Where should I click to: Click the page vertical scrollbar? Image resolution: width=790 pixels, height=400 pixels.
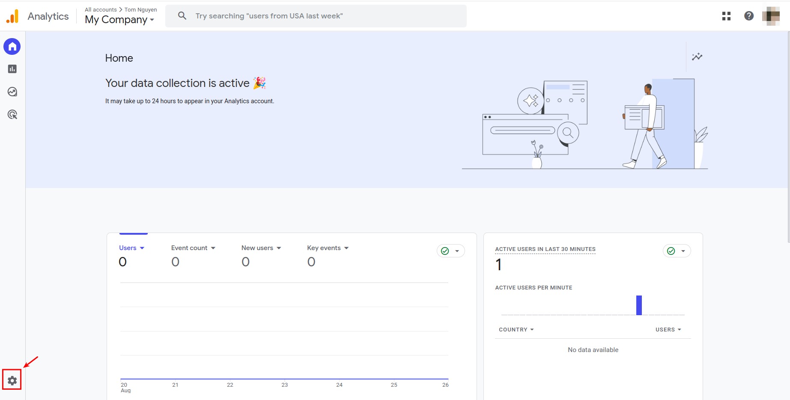pyautogui.click(x=788, y=137)
